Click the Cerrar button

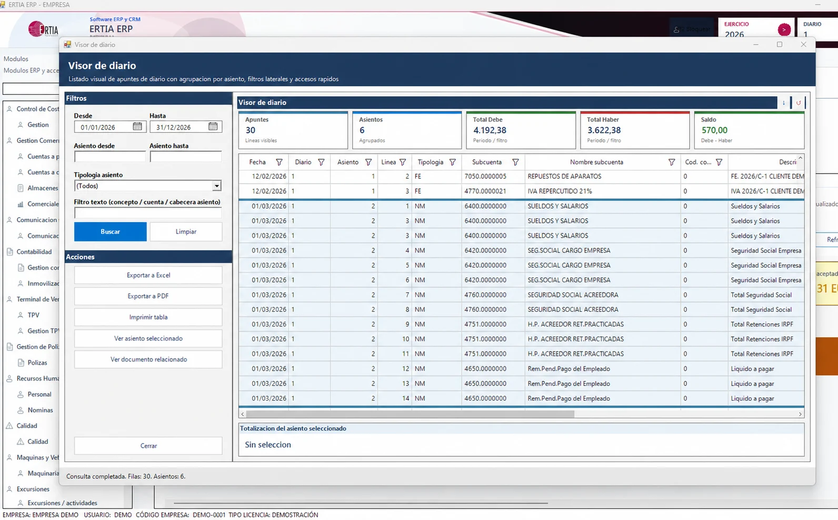pos(148,446)
